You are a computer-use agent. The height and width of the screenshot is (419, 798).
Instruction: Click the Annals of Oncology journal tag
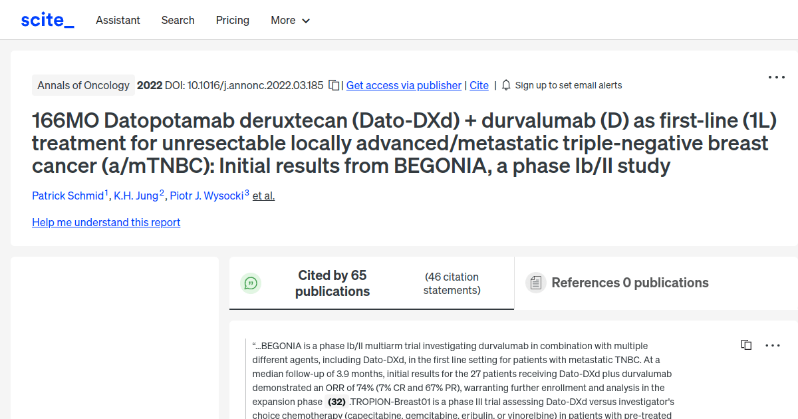(x=83, y=85)
